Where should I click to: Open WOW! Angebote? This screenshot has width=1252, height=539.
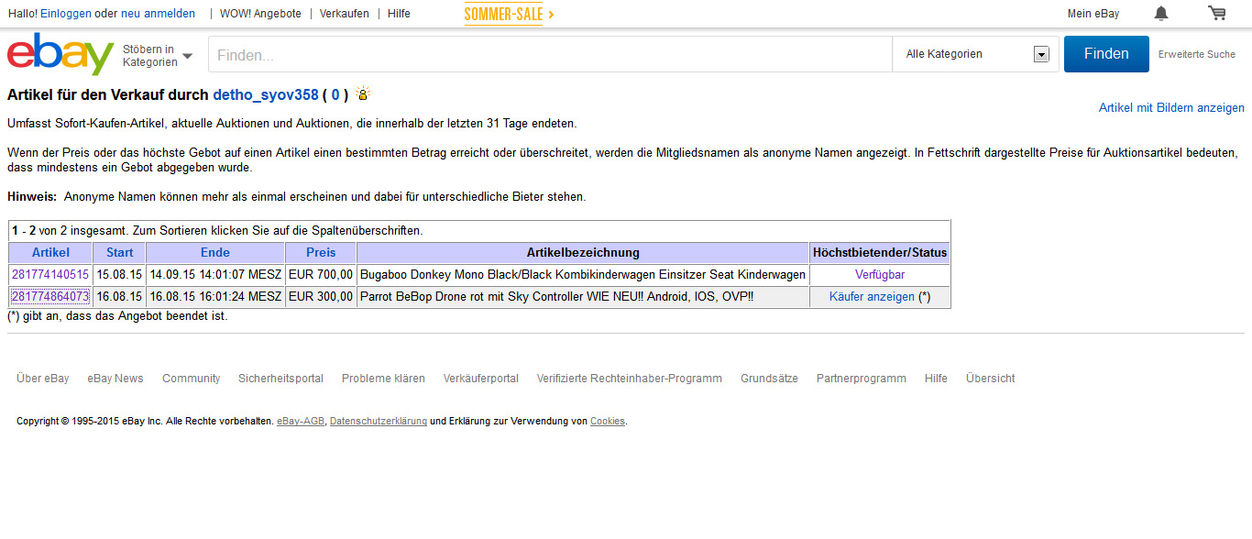point(260,14)
